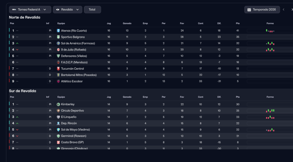Select the Total filter button
Image resolution: width=293 pixels, height=162 pixels.
pos(92,10)
